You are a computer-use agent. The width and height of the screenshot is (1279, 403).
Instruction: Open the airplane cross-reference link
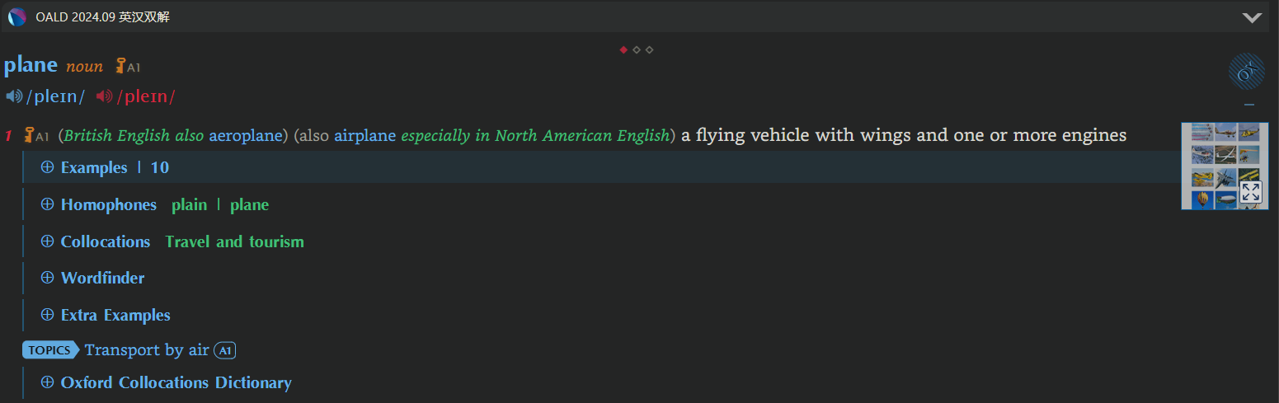[364, 135]
